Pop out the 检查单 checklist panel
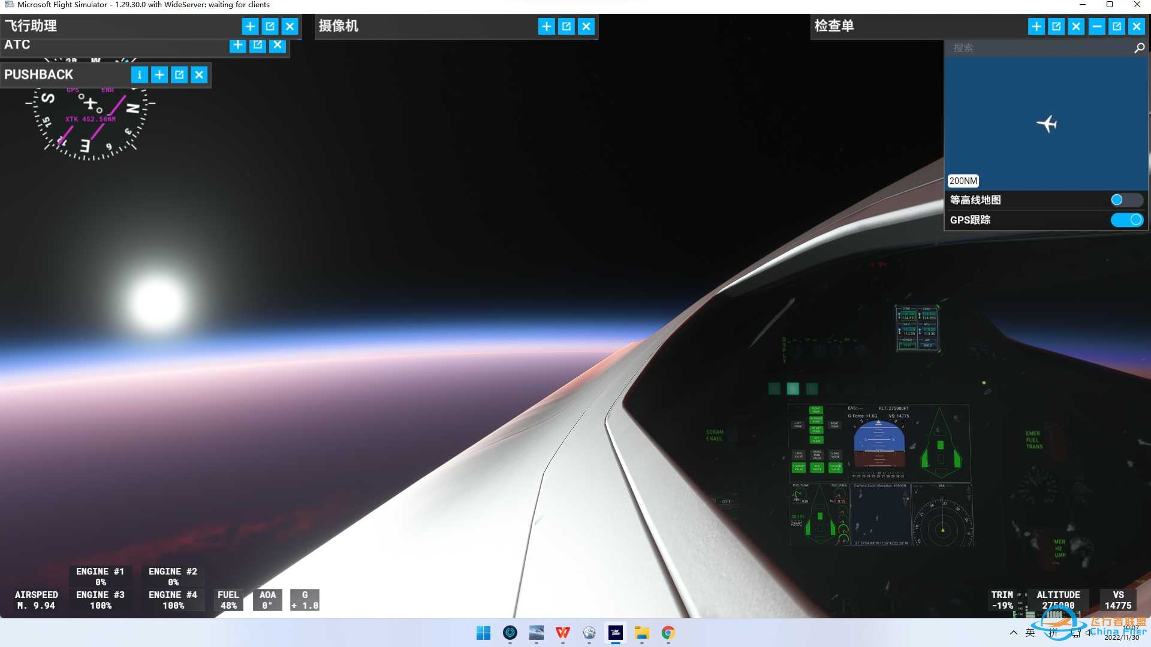Image resolution: width=1151 pixels, height=647 pixels. [x=1056, y=26]
